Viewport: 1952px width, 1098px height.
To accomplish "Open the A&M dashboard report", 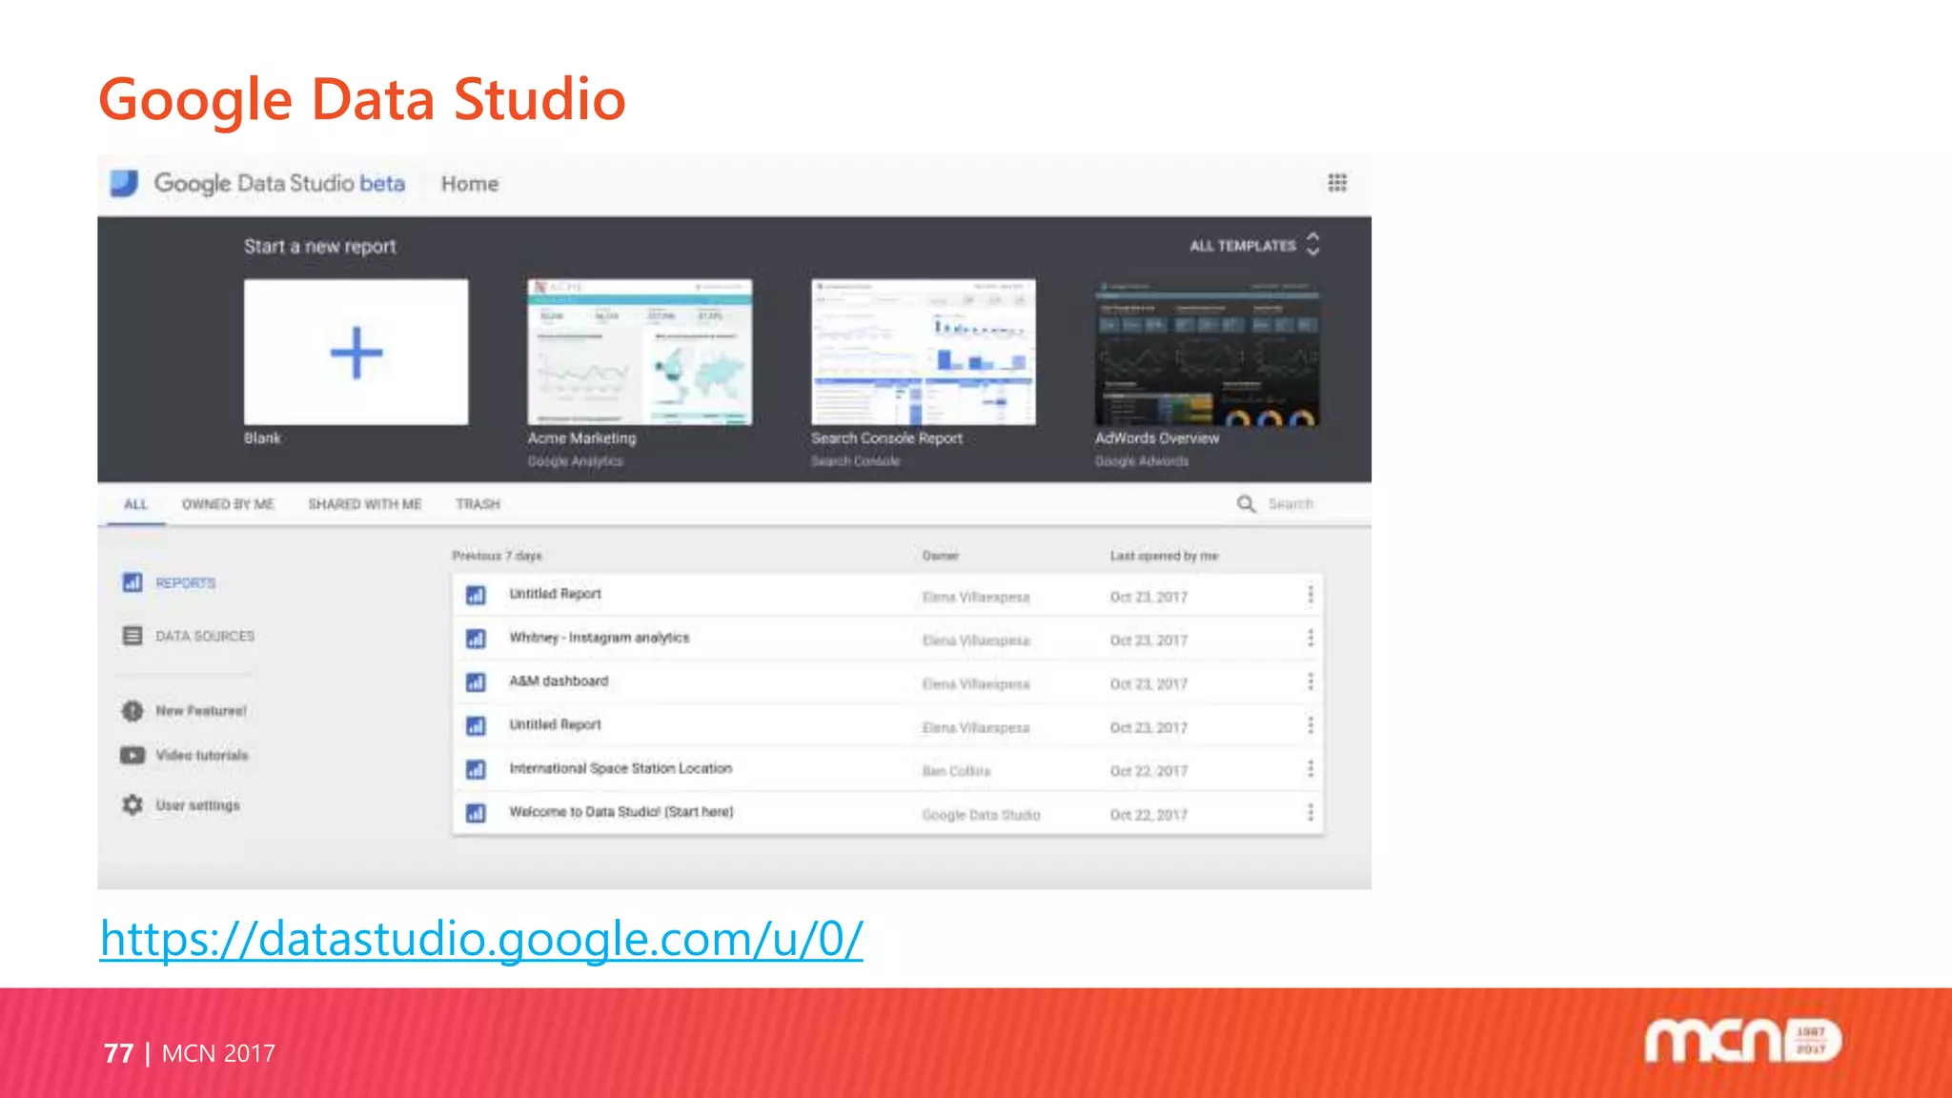I will [559, 681].
